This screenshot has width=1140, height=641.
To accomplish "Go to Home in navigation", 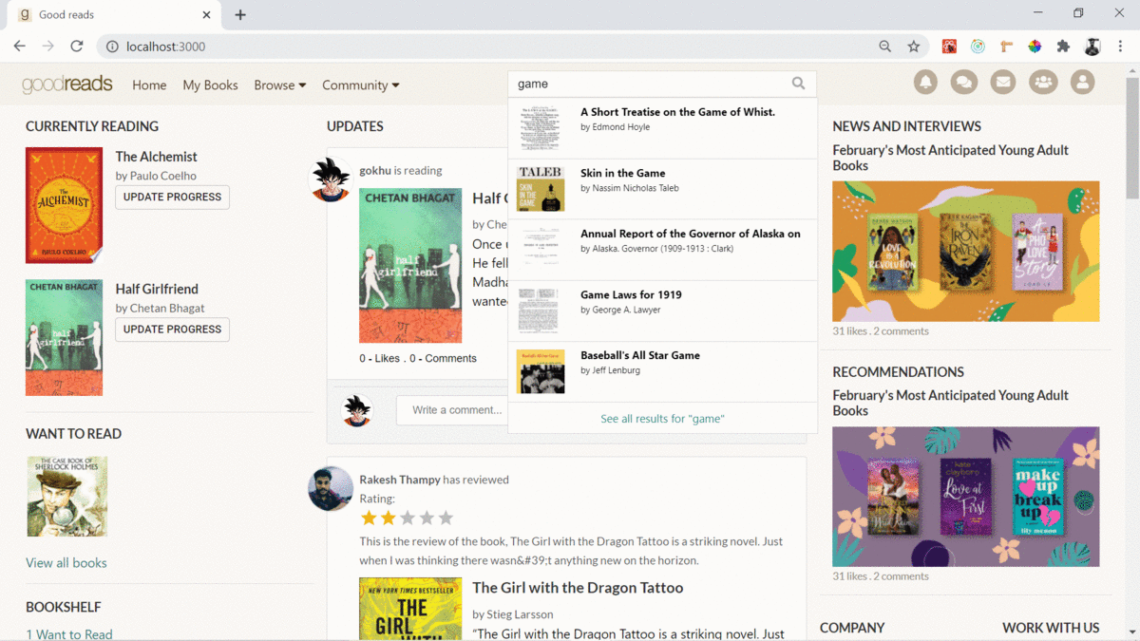I will click(149, 85).
